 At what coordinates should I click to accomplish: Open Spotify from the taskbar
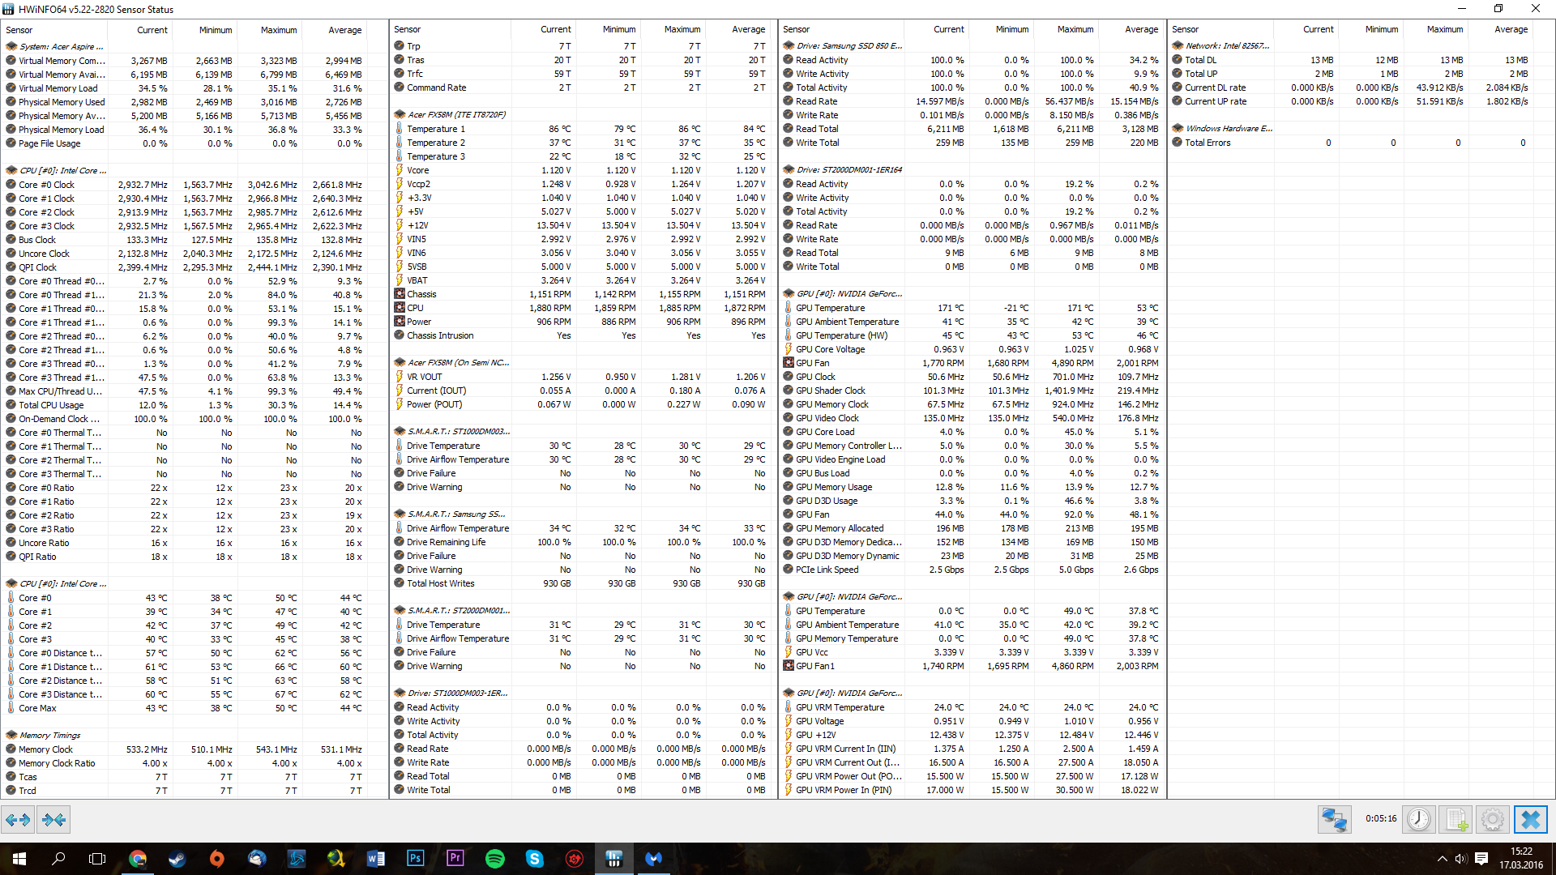click(494, 859)
